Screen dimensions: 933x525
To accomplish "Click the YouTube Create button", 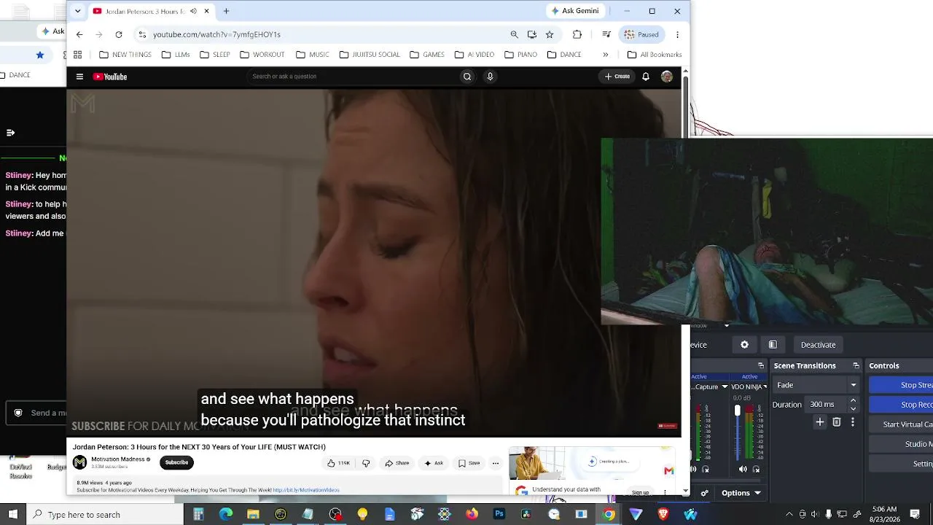I will point(617,77).
